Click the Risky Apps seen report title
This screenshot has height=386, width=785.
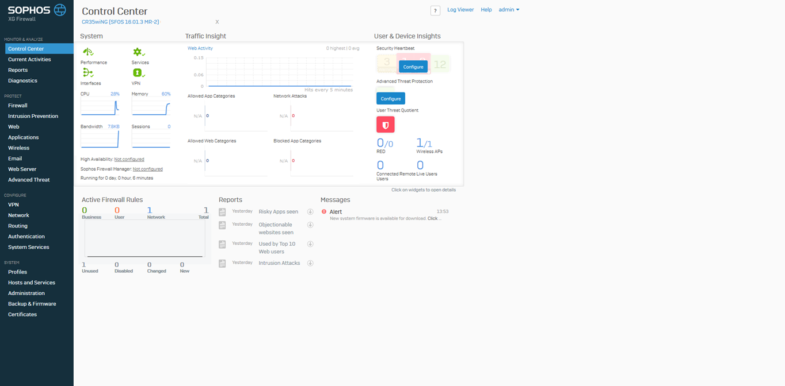pos(279,212)
